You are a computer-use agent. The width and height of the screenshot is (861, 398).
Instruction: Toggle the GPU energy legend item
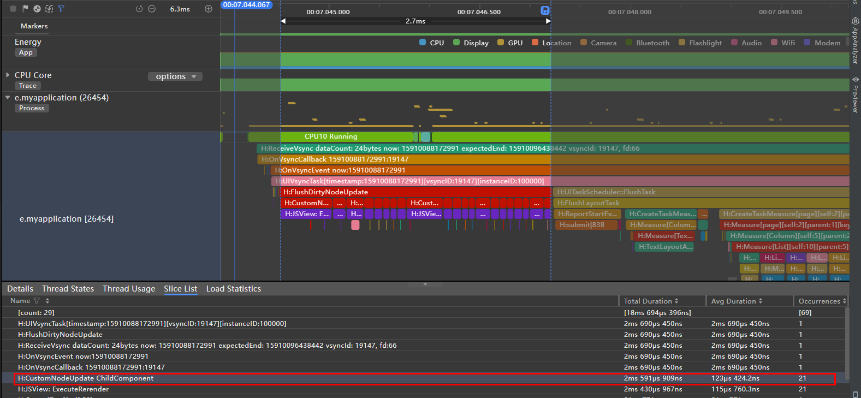tap(510, 43)
